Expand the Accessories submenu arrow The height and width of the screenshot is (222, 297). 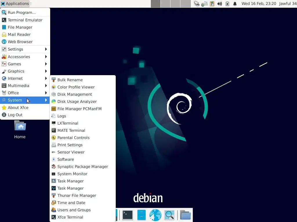coord(46,57)
